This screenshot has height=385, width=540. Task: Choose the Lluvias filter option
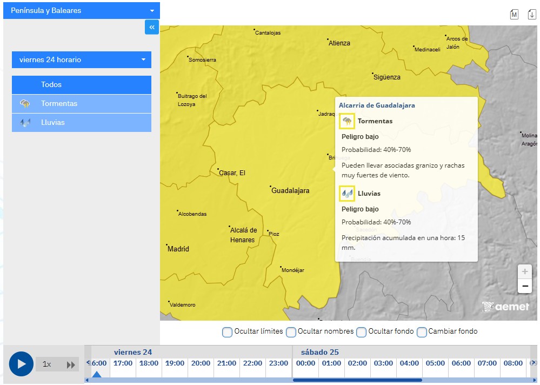[x=81, y=122]
